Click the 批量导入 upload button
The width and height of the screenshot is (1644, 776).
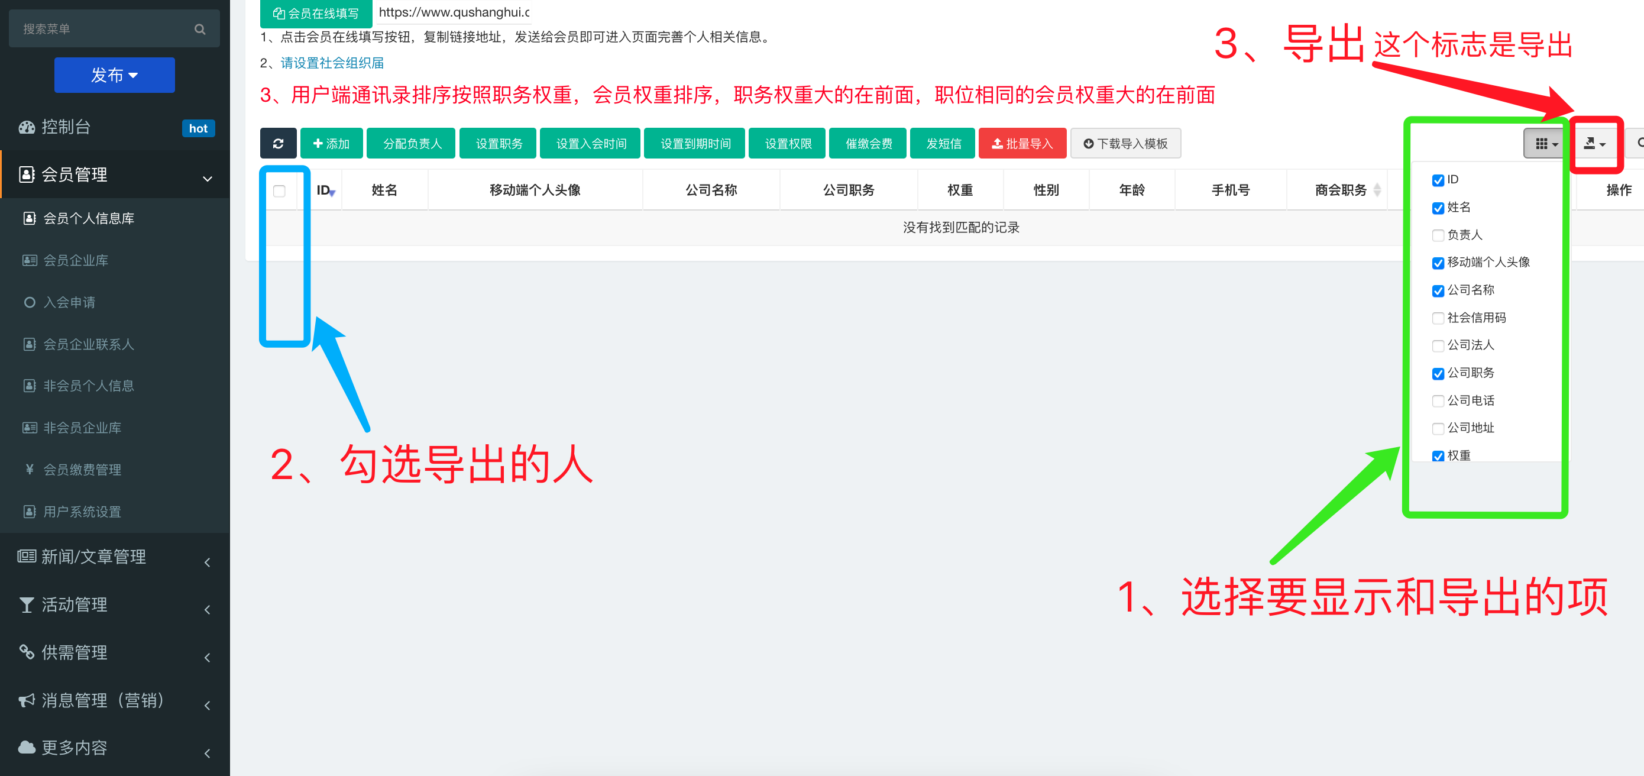(1021, 144)
